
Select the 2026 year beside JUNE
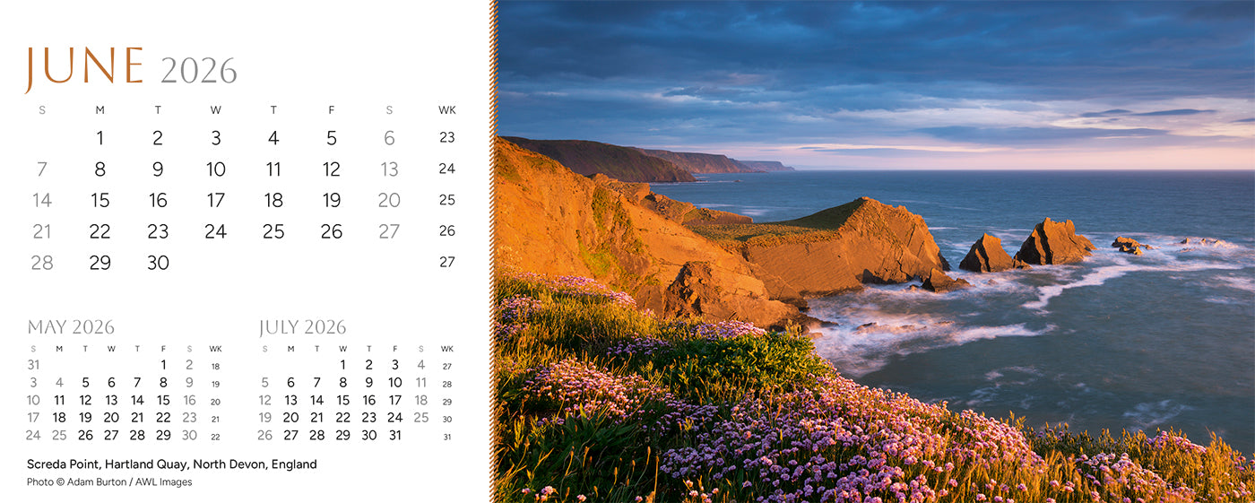[x=198, y=71]
